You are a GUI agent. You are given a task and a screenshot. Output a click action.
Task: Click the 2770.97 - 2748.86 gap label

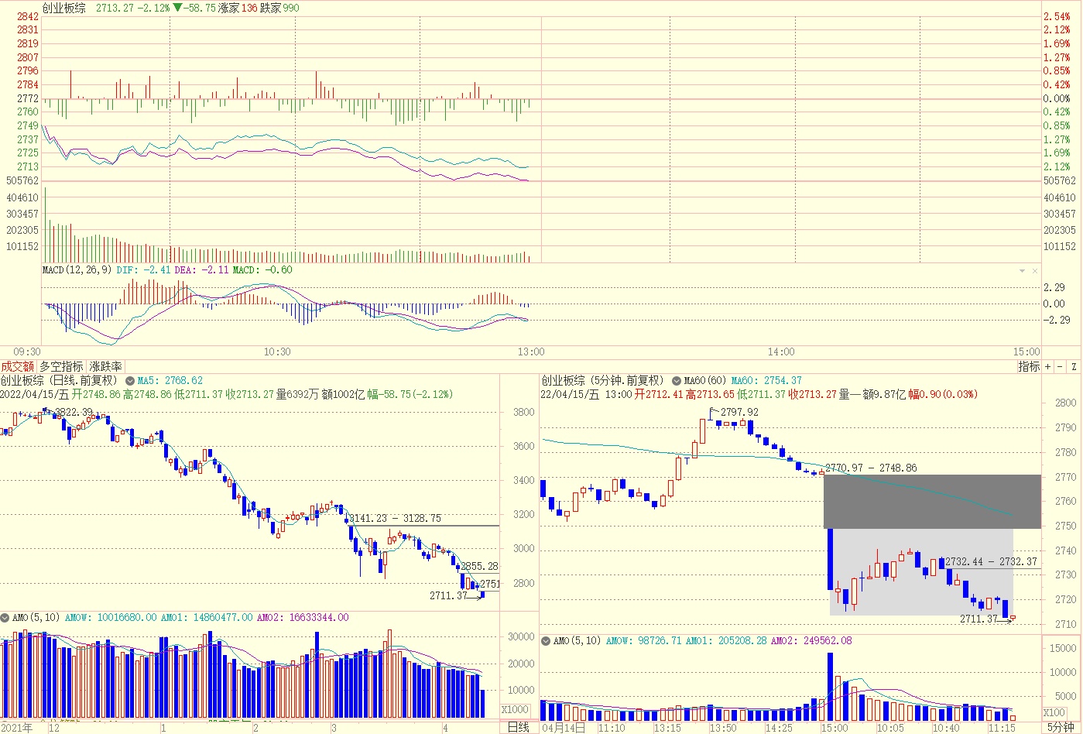click(871, 468)
